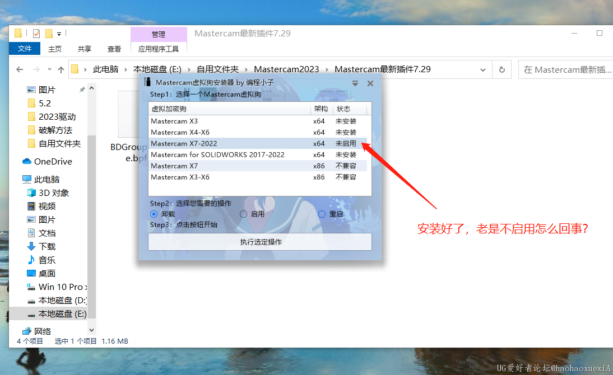The image size is (613, 375).
Task: Open 自用文件夹 in the sidebar
Action: 59,144
